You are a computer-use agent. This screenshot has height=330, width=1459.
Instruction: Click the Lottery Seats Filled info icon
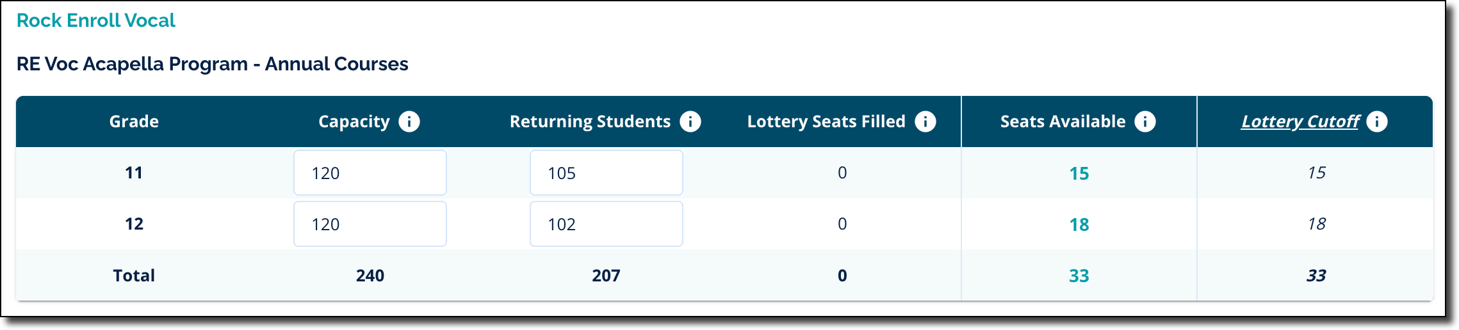click(x=925, y=122)
